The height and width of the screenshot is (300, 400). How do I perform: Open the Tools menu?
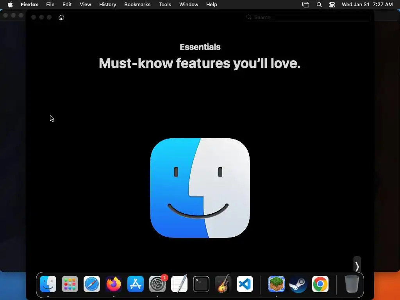[x=165, y=4]
